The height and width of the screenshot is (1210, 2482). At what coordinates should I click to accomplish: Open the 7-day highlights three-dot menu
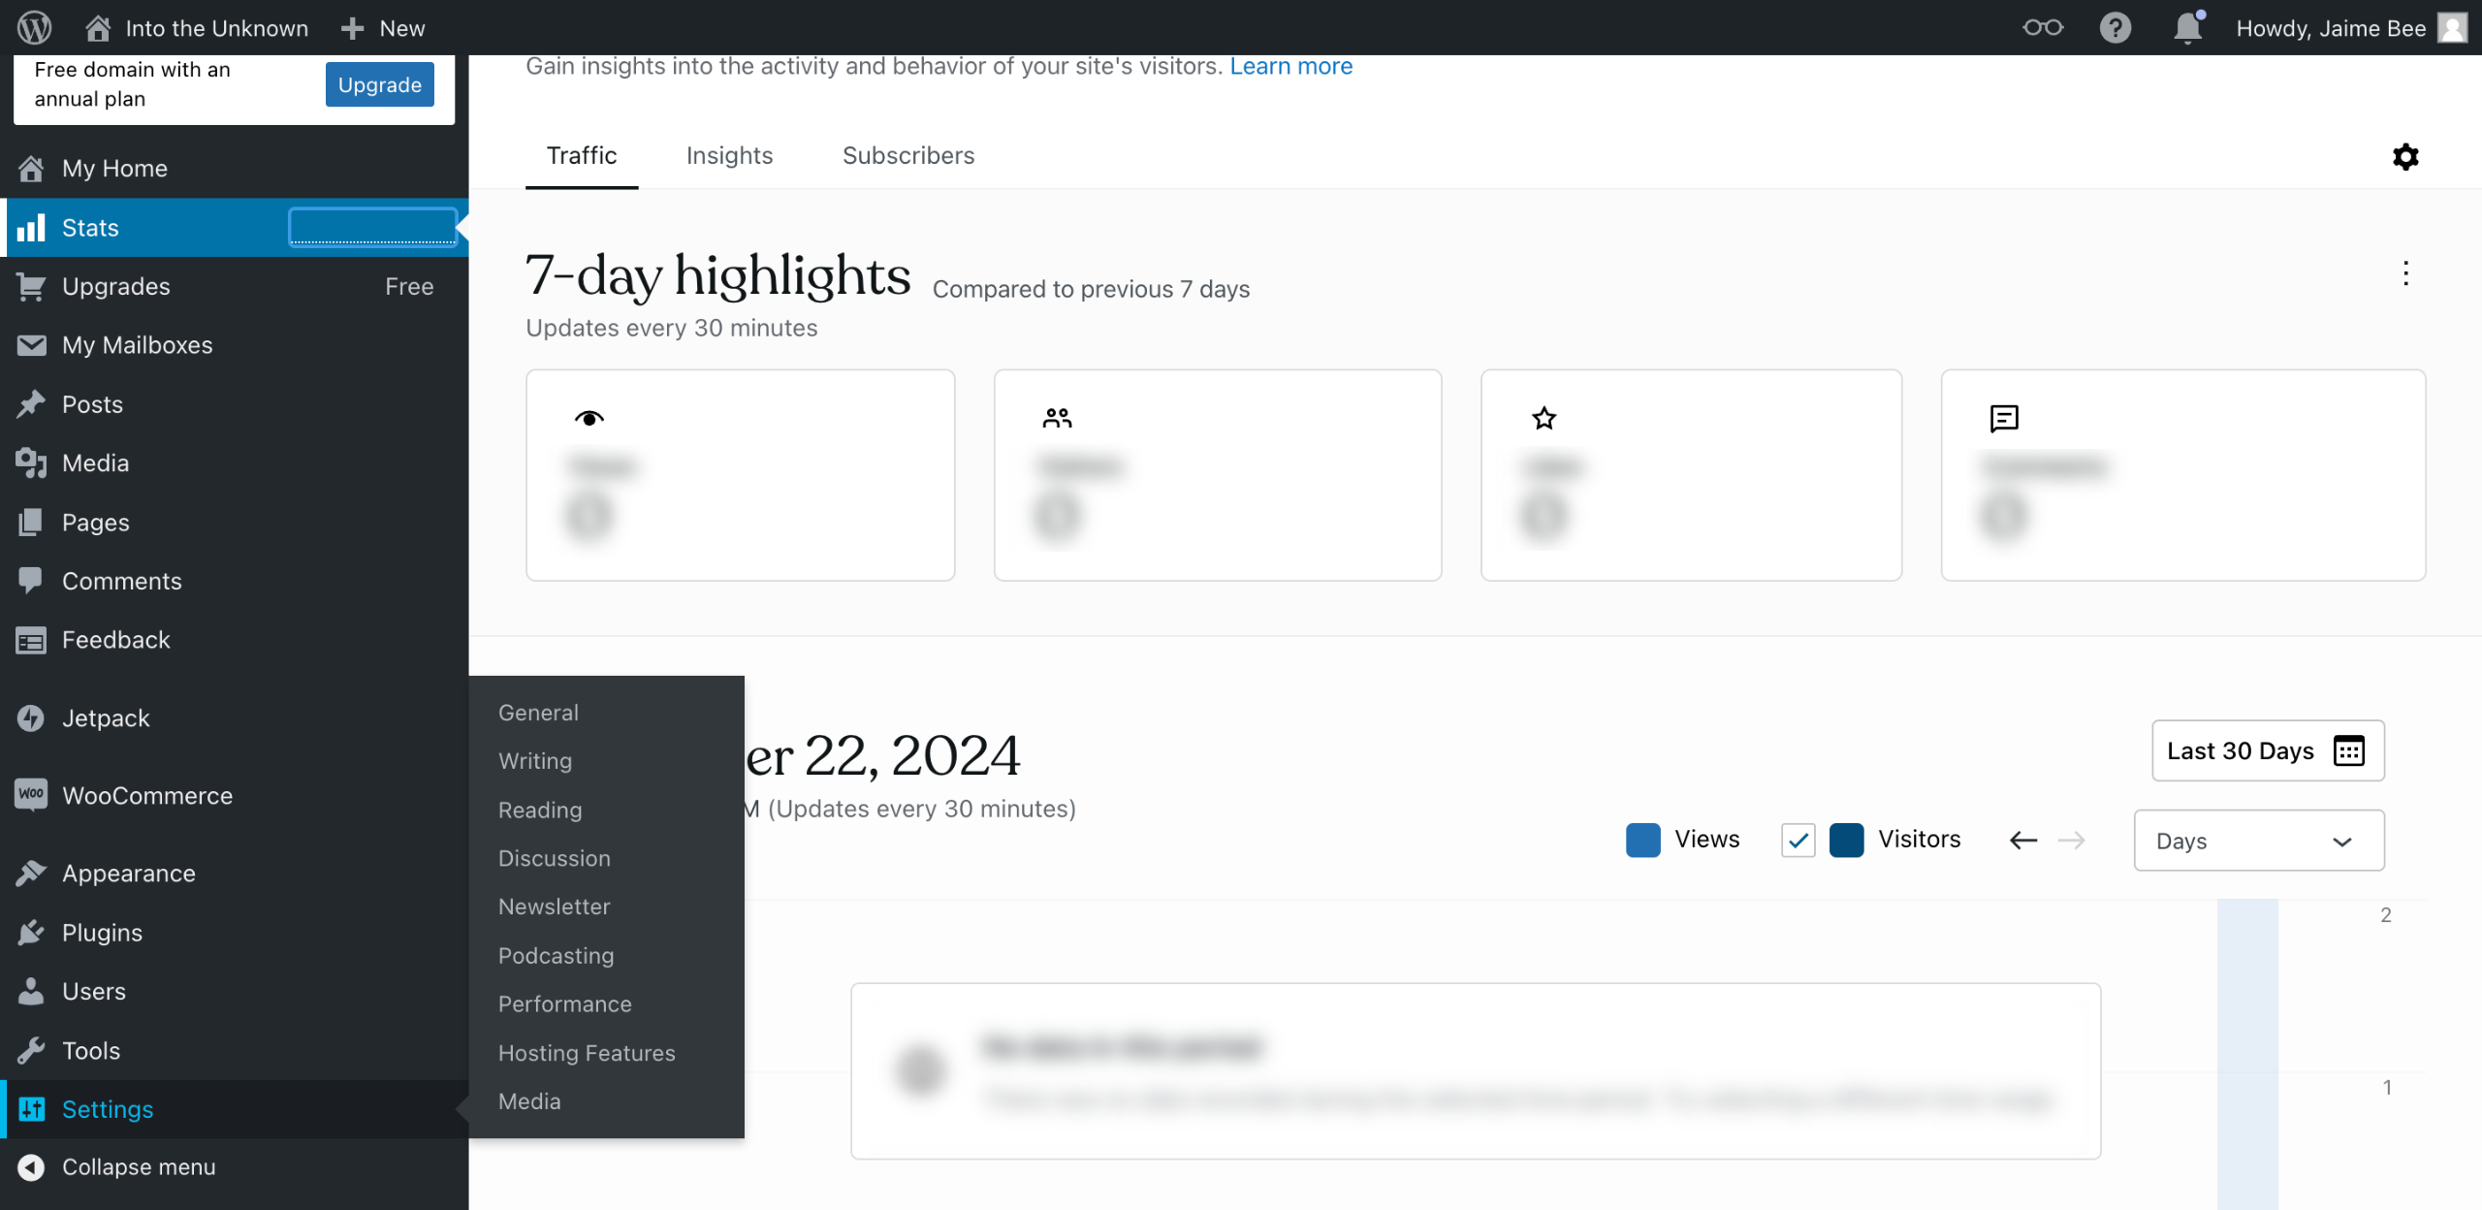pos(2405,273)
